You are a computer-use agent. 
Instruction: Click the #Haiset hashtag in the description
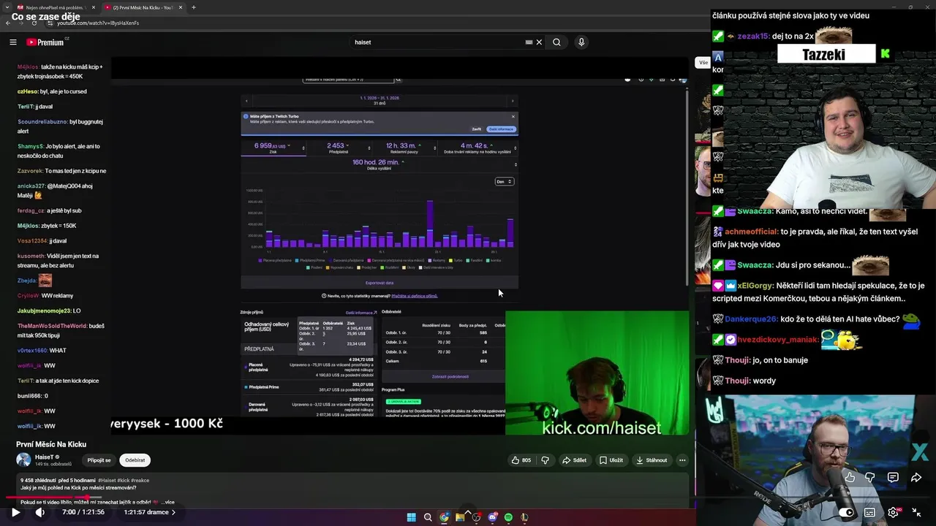(105, 481)
